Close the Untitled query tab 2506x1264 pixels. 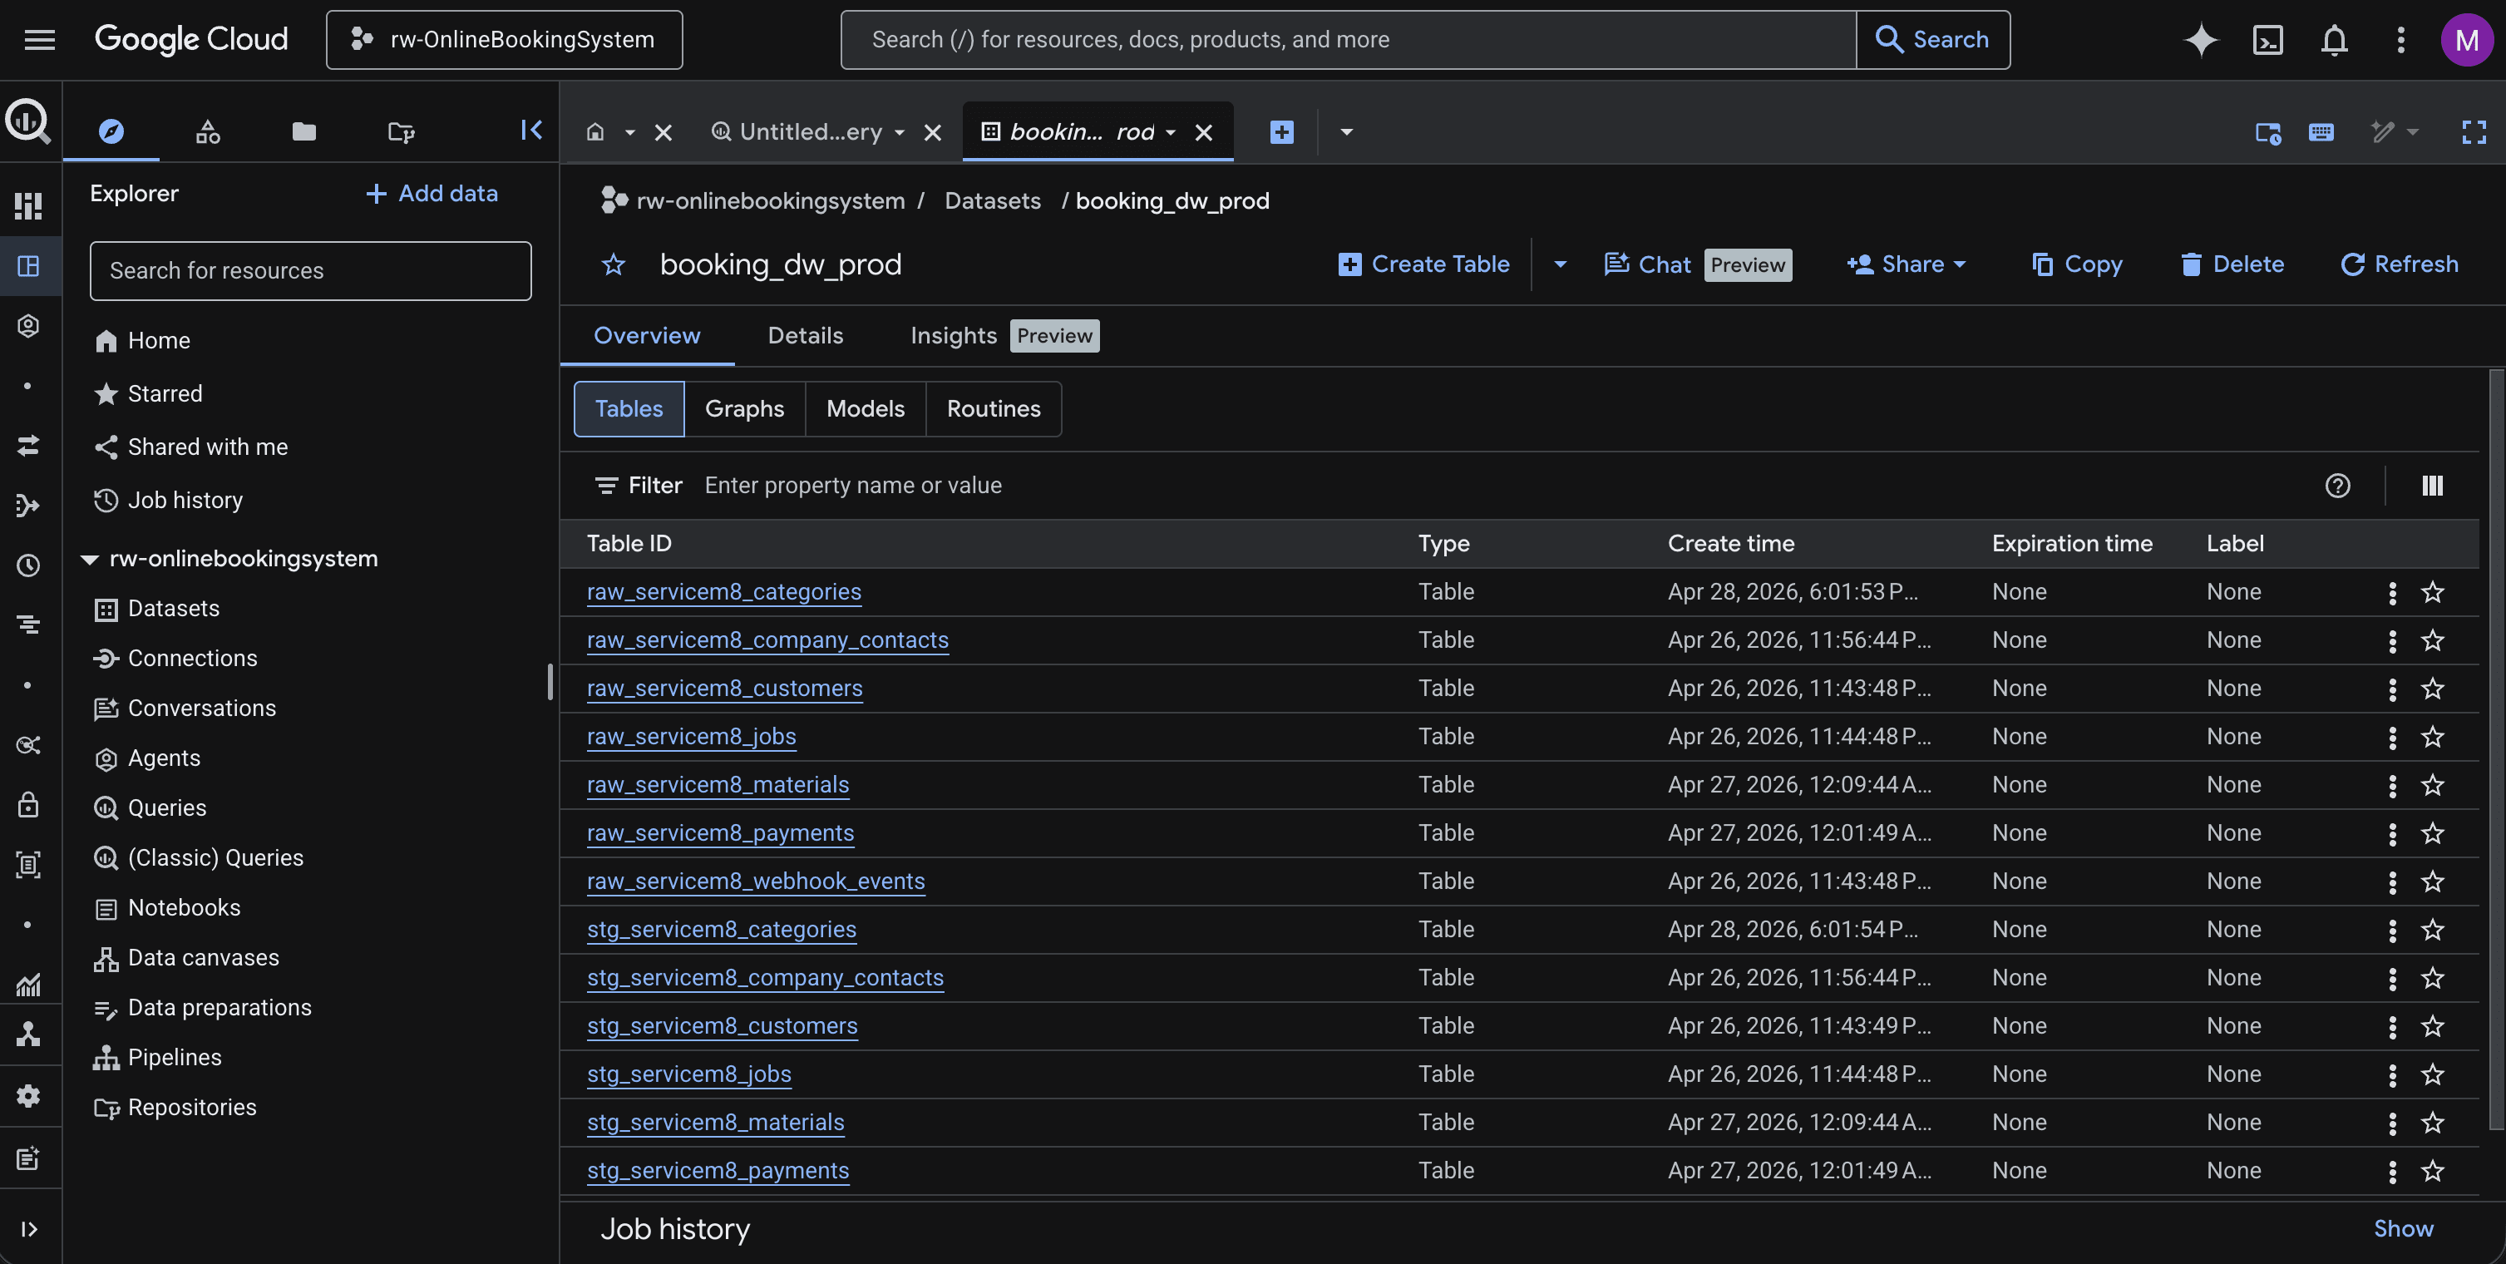point(932,132)
